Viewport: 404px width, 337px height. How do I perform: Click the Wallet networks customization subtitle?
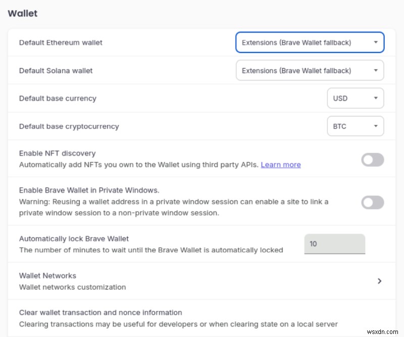(72, 287)
